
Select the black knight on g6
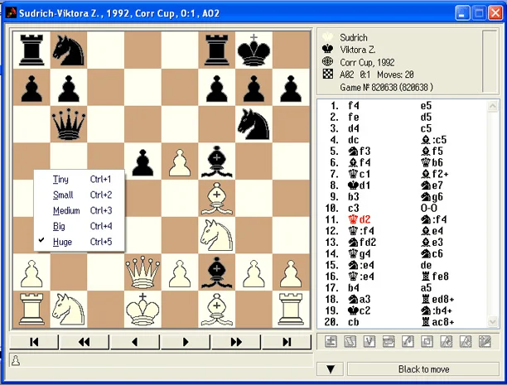point(254,124)
